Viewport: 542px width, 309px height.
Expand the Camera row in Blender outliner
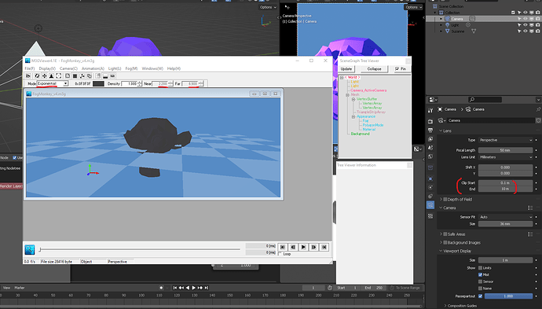click(x=441, y=19)
